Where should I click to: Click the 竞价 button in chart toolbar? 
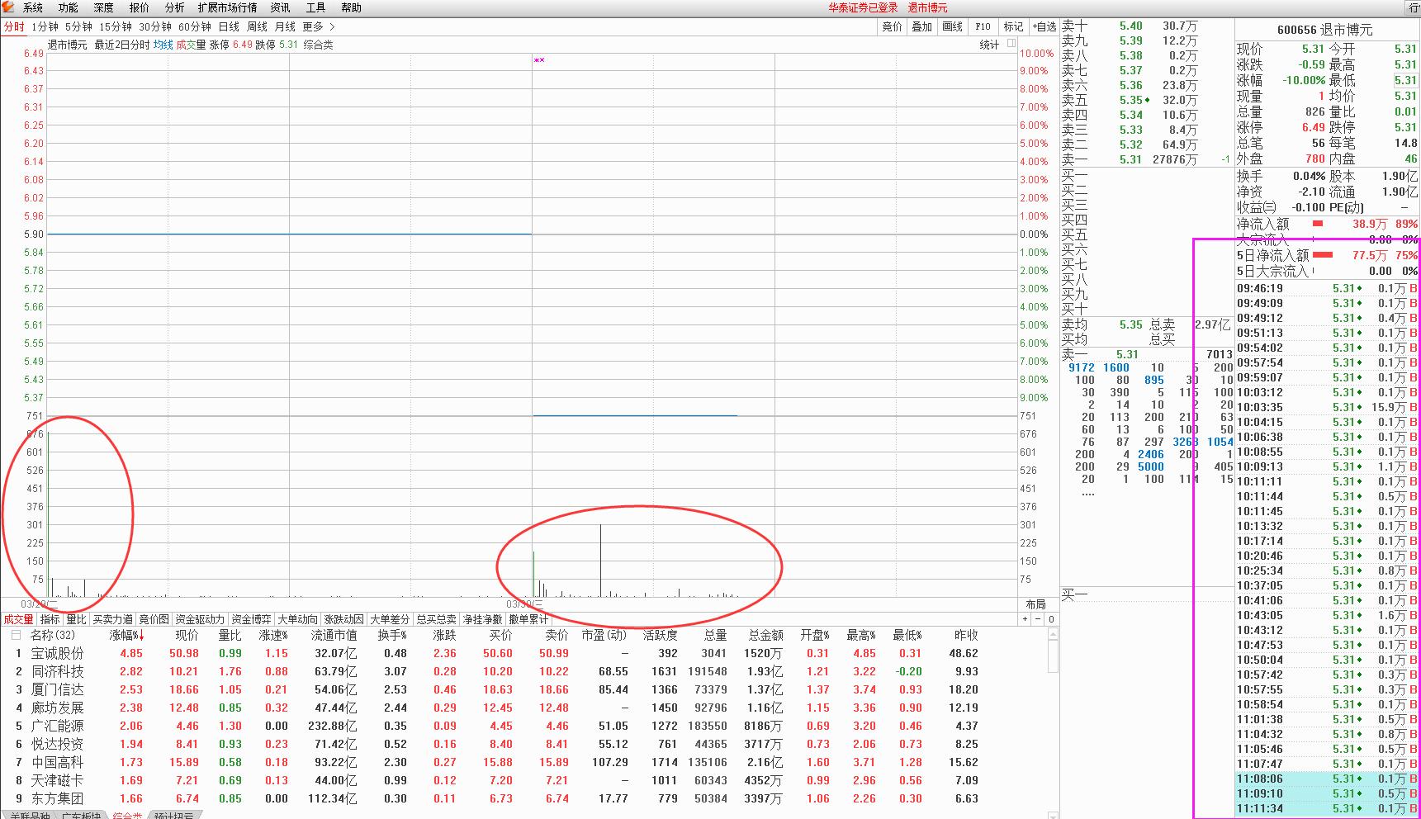(x=893, y=27)
